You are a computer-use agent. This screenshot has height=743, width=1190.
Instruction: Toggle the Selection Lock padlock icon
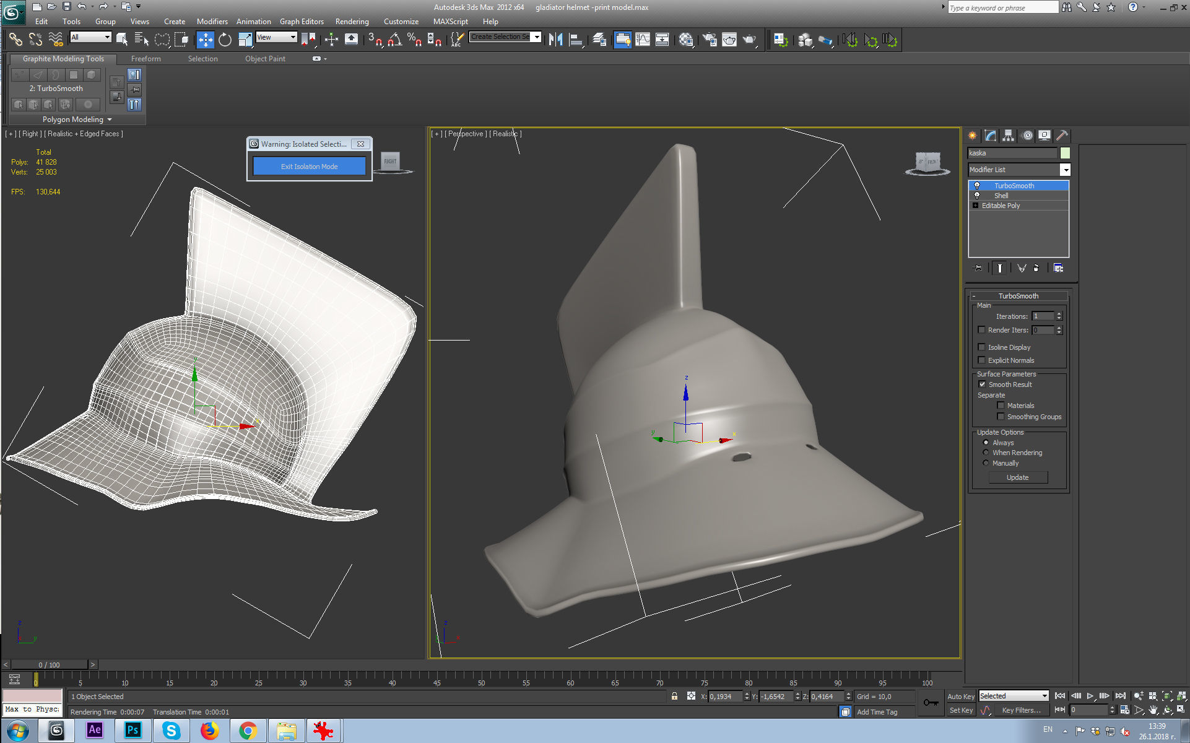point(674,697)
